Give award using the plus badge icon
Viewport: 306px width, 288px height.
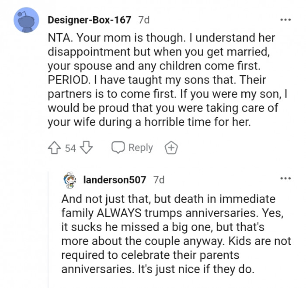(x=171, y=148)
